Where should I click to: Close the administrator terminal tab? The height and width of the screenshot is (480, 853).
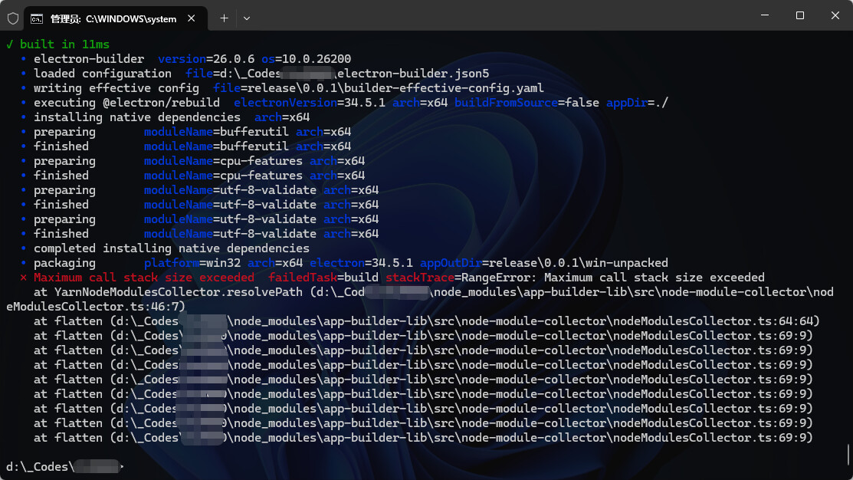pyautogui.click(x=191, y=18)
